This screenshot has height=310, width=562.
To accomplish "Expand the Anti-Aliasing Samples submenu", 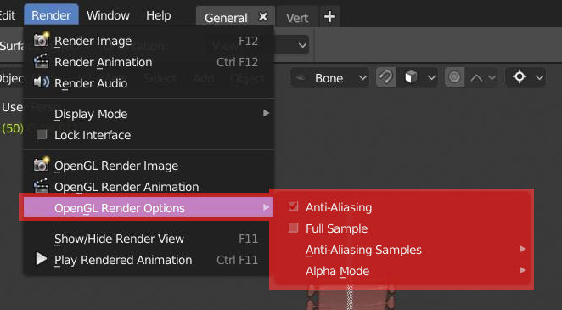I will point(402,250).
